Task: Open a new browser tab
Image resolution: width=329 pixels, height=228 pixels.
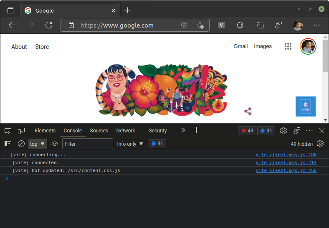Action: [x=128, y=10]
